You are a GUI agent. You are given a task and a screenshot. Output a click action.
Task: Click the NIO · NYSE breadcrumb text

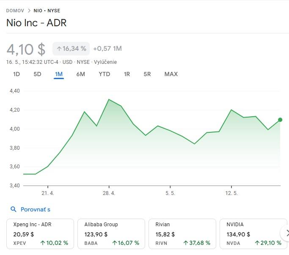tap(47, 11)
